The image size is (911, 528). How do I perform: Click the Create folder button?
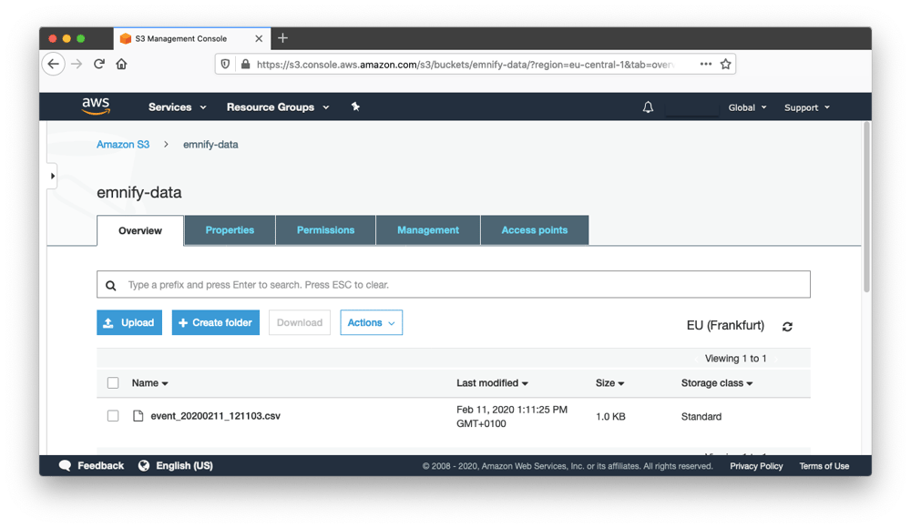[x=216, y=322]
